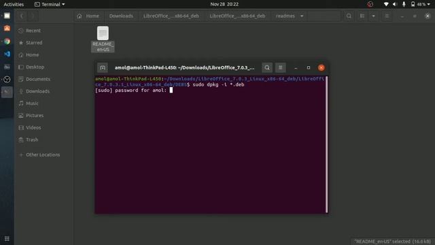Screen dimensions: 435x245
Task: Toggle list/grid view in file manager
Action: (362, 16)
